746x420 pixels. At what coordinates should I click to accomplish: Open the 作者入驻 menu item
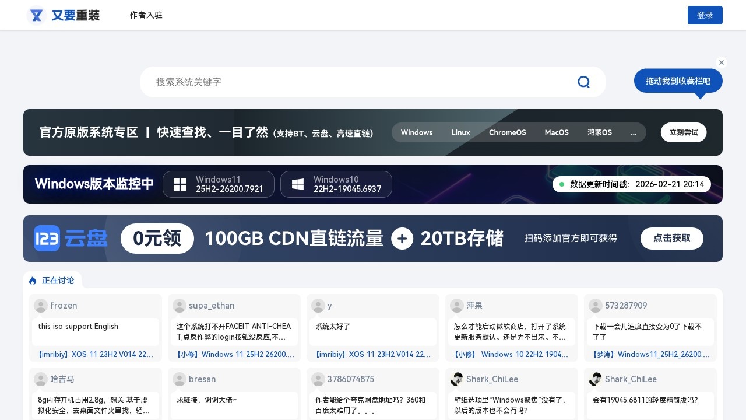146,15
